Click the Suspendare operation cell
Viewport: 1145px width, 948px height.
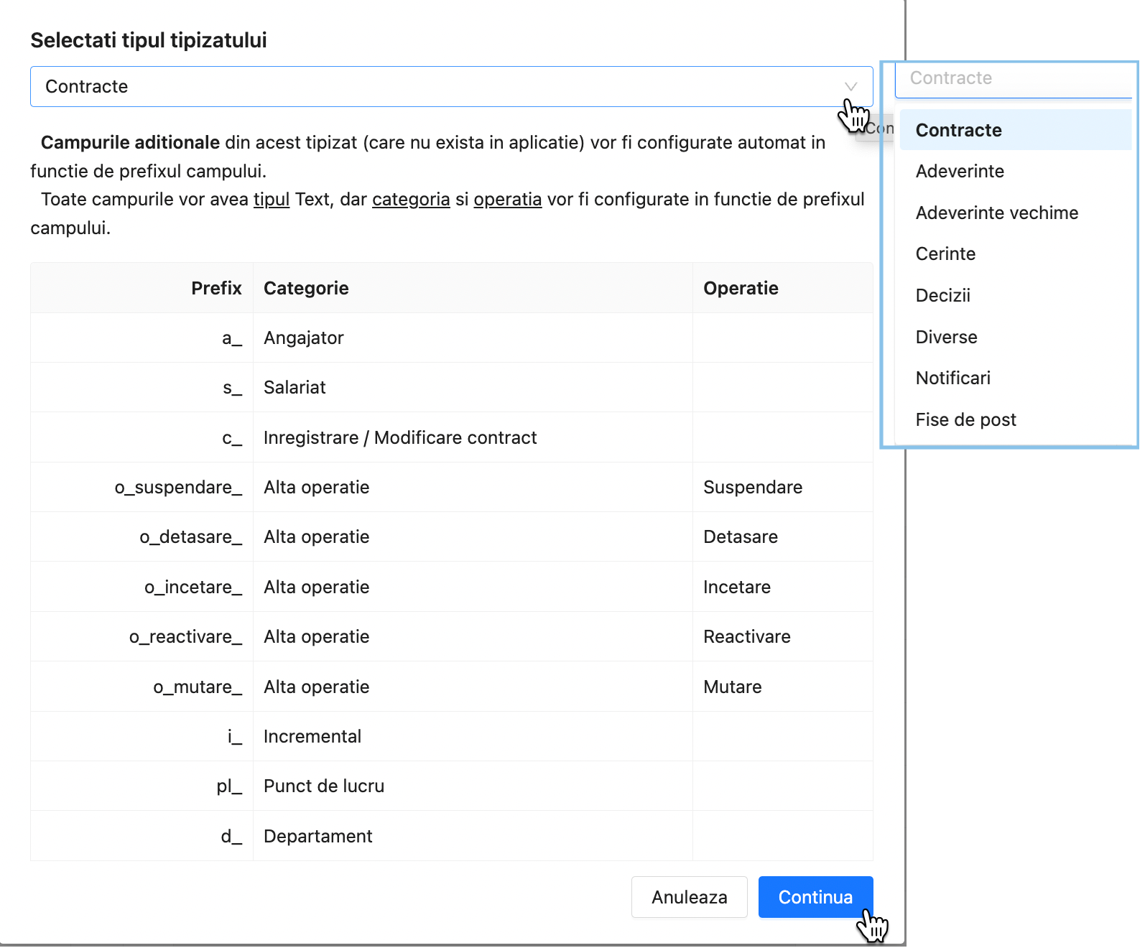point(783,487)
